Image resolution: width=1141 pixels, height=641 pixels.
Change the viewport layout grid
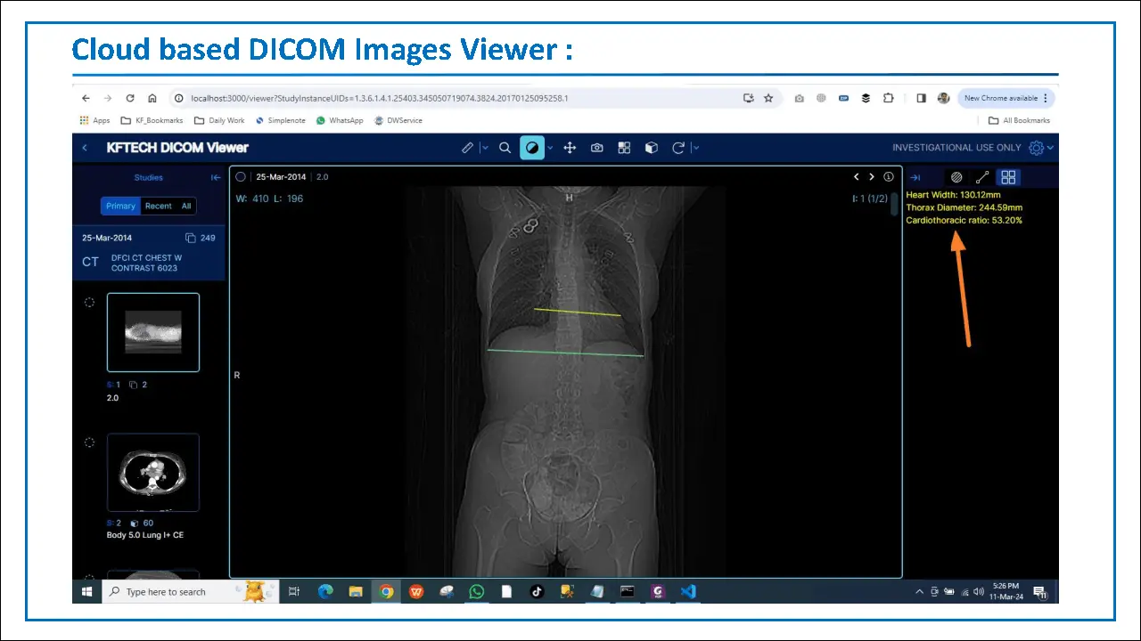click(x=624, y=148)
